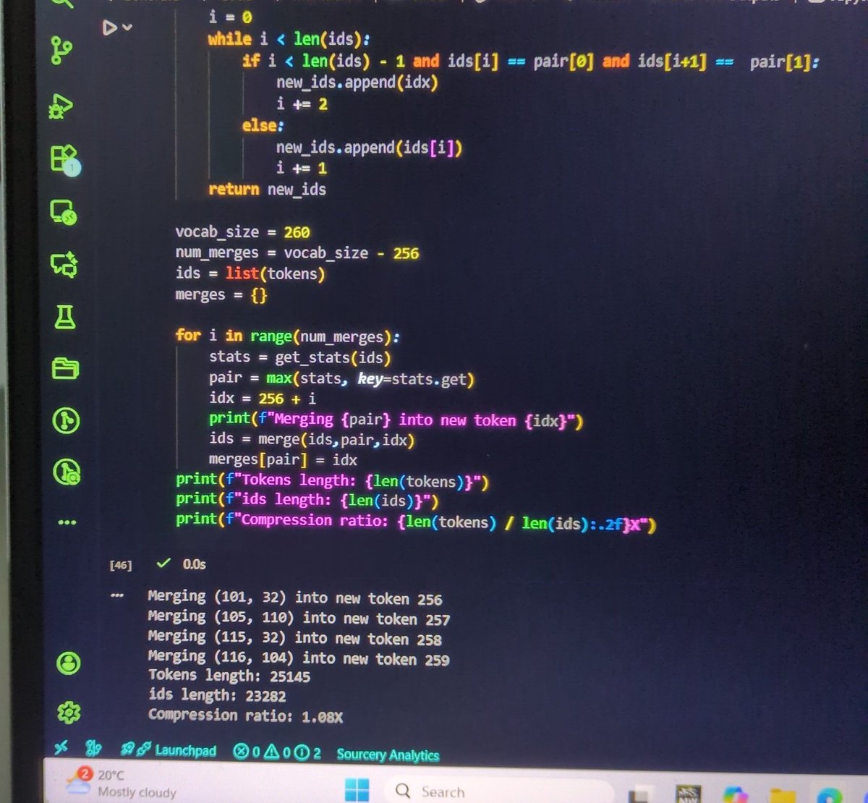Screen dimensions: 868x803
Task: Click output 'ids length: 23282'
Action: point(217,695)
